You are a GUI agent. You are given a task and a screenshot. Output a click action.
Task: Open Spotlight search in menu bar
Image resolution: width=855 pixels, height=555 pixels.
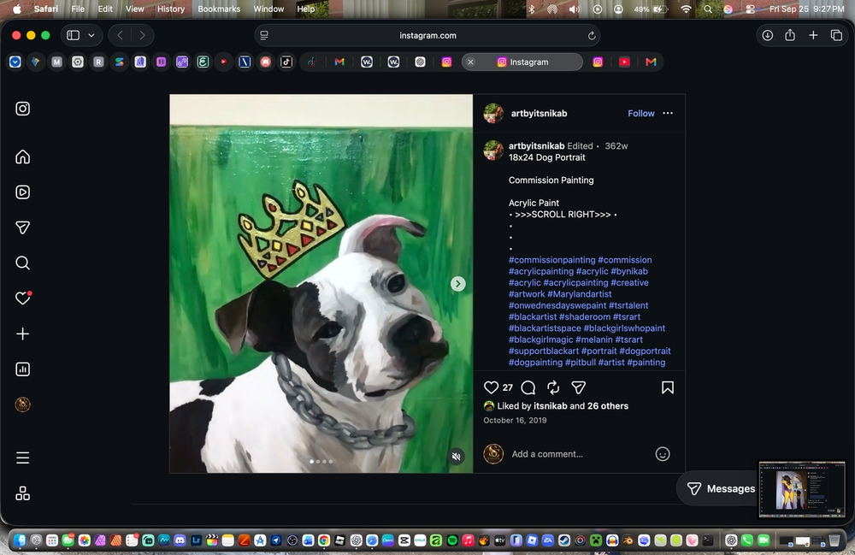coord(708,9)
